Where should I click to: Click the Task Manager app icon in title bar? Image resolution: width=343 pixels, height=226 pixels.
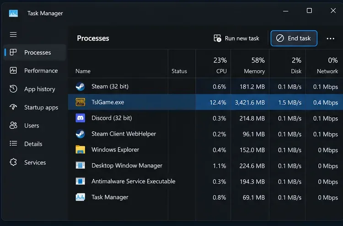[x=13, y=13]
